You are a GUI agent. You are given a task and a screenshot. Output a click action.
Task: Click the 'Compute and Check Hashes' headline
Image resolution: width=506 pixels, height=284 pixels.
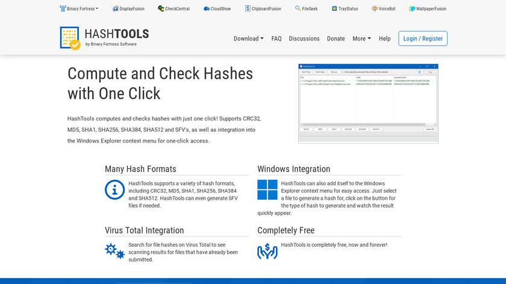pyautogui.click(x=160, y=84)
